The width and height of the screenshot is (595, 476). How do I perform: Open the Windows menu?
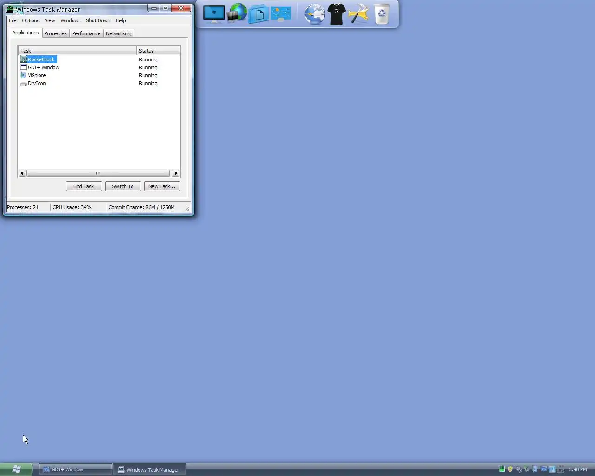71,20
